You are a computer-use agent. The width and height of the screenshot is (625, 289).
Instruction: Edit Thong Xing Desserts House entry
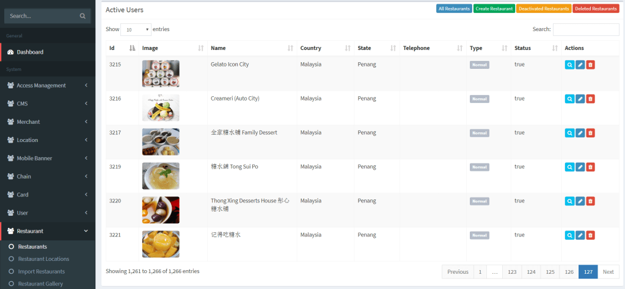pos(580,201)
